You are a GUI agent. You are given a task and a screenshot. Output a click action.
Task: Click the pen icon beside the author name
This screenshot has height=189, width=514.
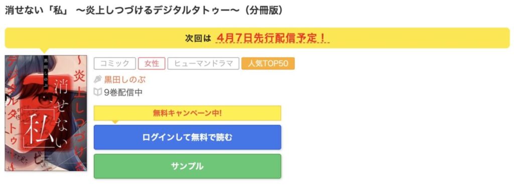click(x=98, y=79)
